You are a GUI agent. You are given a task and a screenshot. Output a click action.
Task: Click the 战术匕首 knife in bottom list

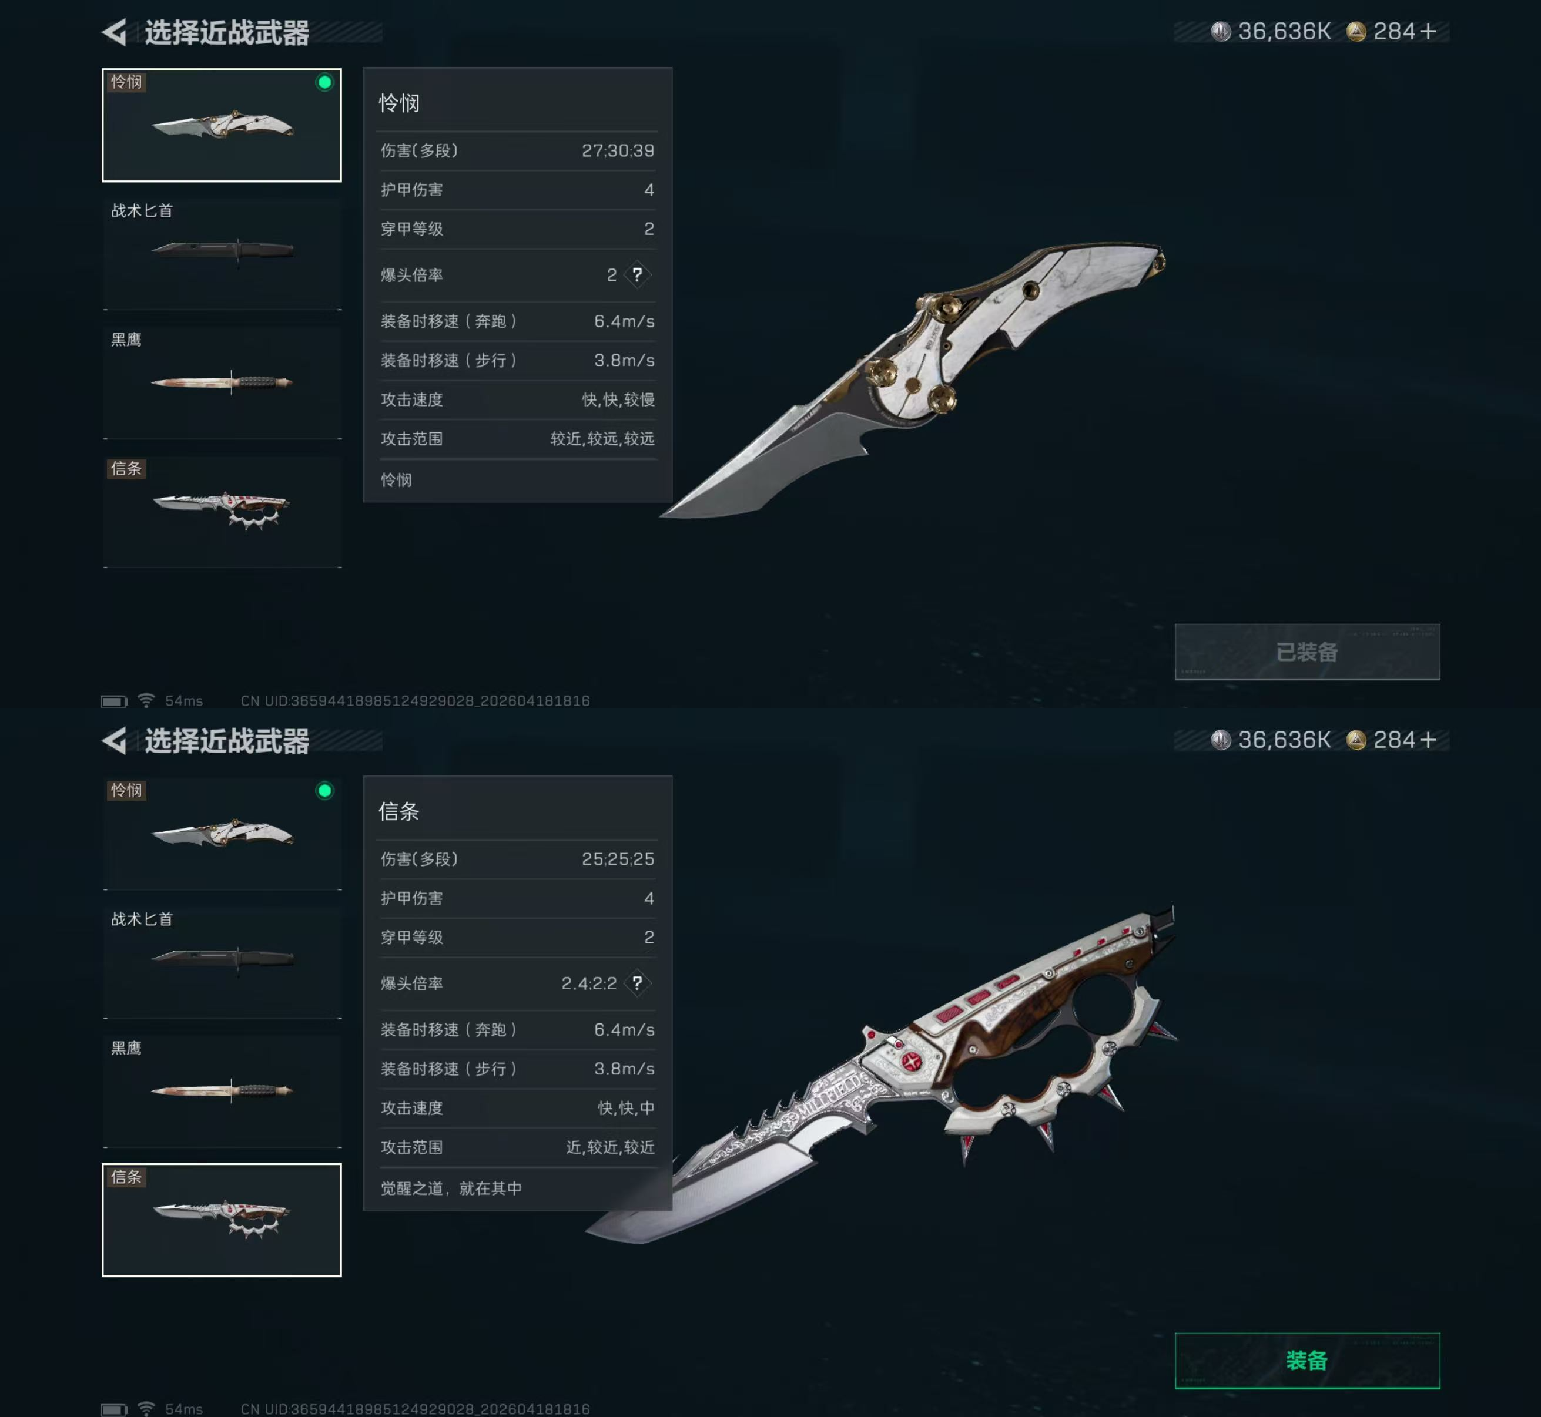222,962
